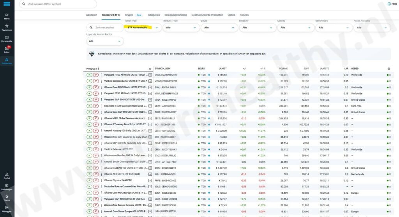
Task: Open the Gebied filter dropdown
Action: (x=295, y=28)
